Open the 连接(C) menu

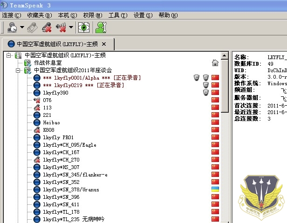click(12, 15)
